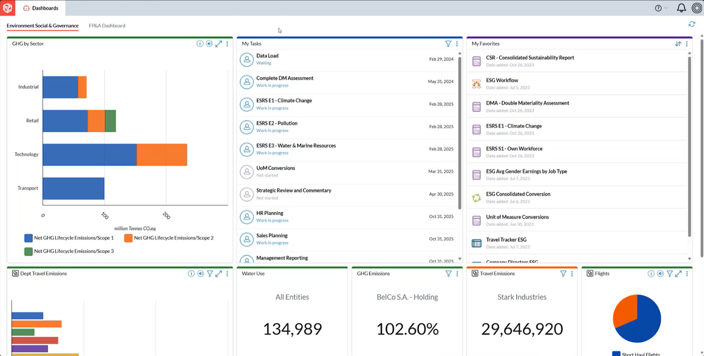
Task: Select the Environment Social & Governance tab
Action: pos(42,25)
